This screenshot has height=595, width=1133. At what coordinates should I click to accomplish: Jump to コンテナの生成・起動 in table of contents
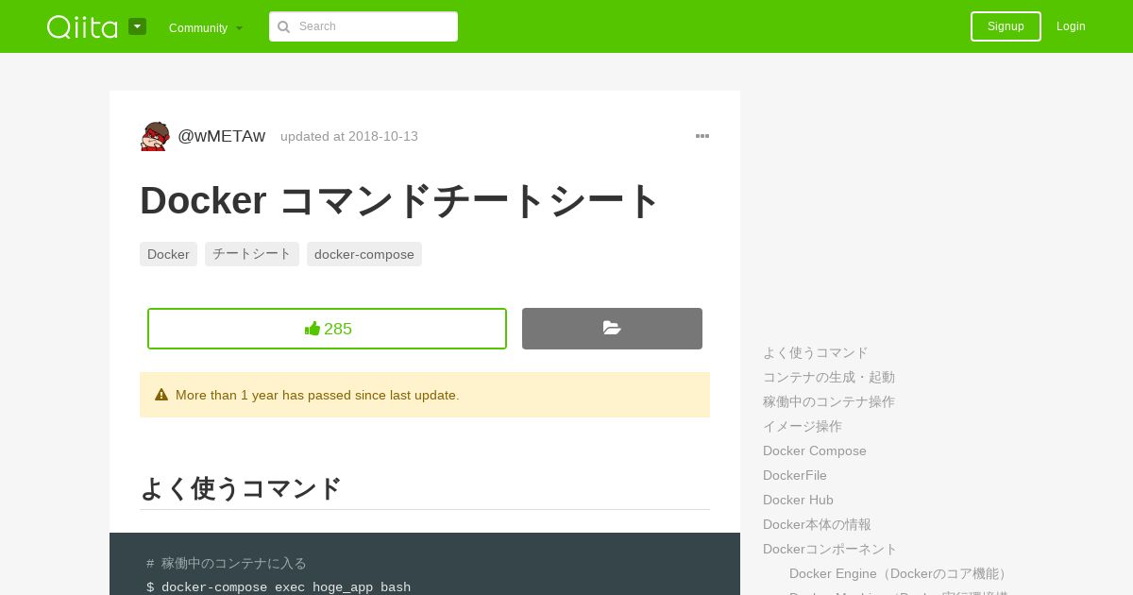coord(829,377)
